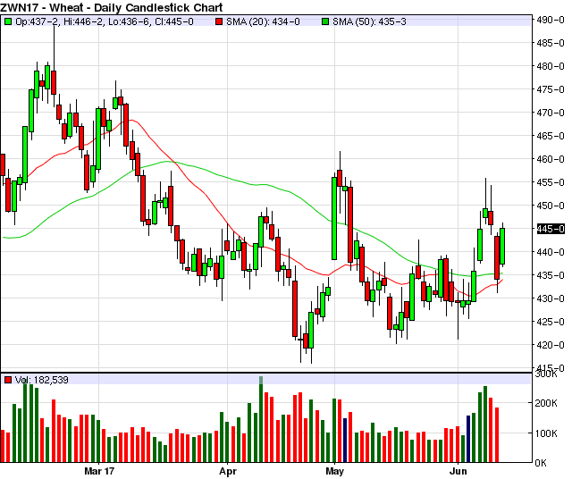Click the 'Mar 17' date axis label

pyautogui.click(x=99, y=471)
